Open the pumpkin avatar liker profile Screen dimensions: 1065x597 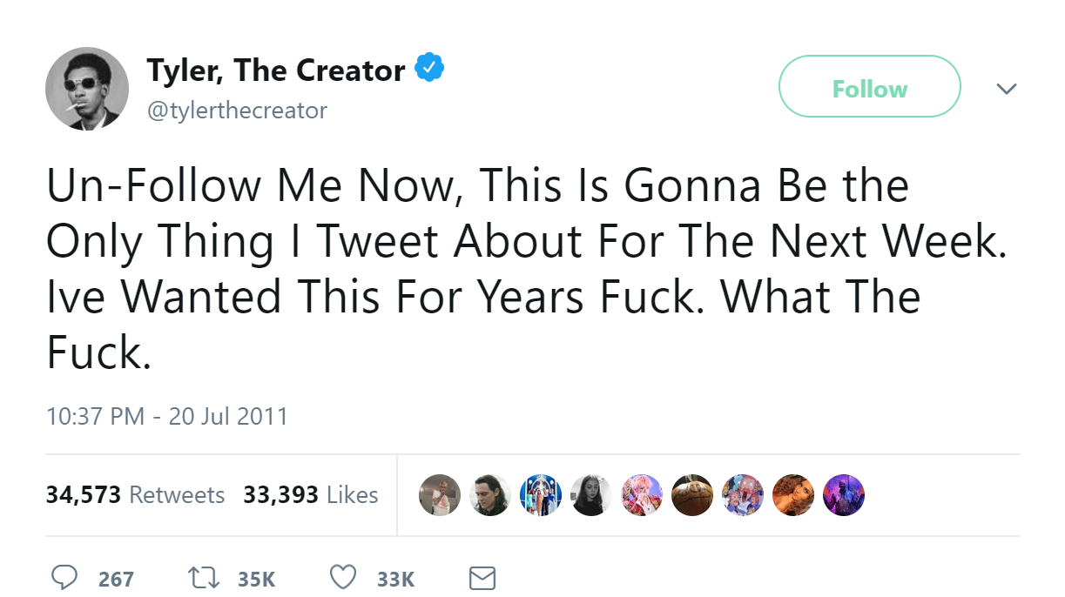(692, 495)
